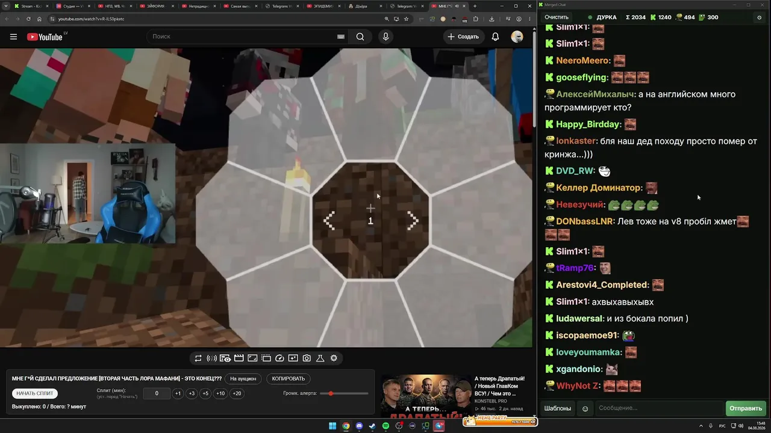Take a screenshot with the camera icon
The height and width of the screenshot is (433, 771).
[x=307, y=358]
